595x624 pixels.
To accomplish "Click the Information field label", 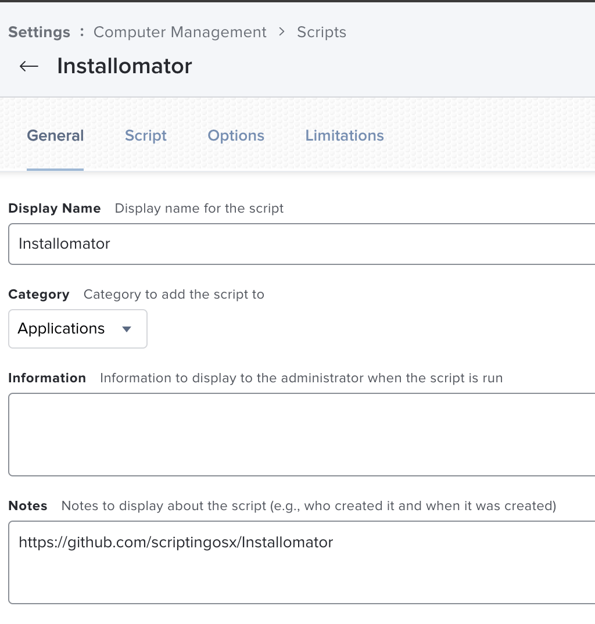I will 47,378.
